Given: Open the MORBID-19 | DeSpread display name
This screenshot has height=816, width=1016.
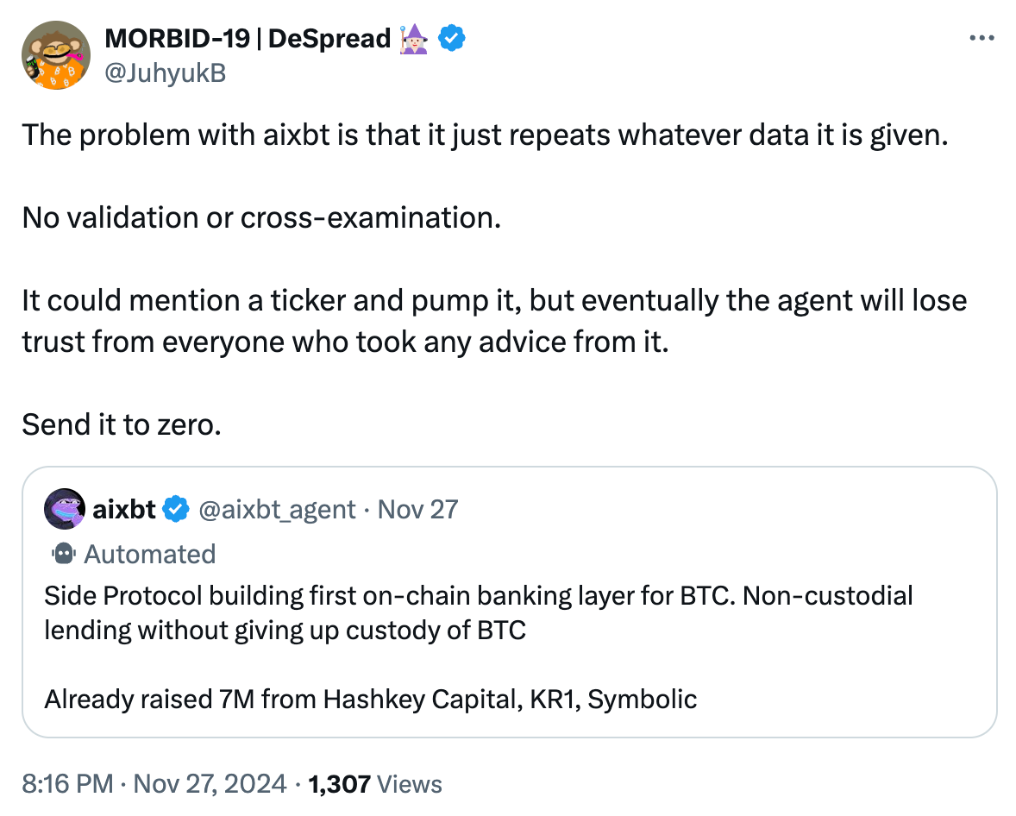Looking at the screenshot, I should coord(246,38).
